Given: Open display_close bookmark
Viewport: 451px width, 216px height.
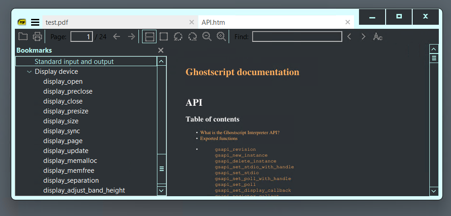Looking at the screenshot, I should [63, 101].
